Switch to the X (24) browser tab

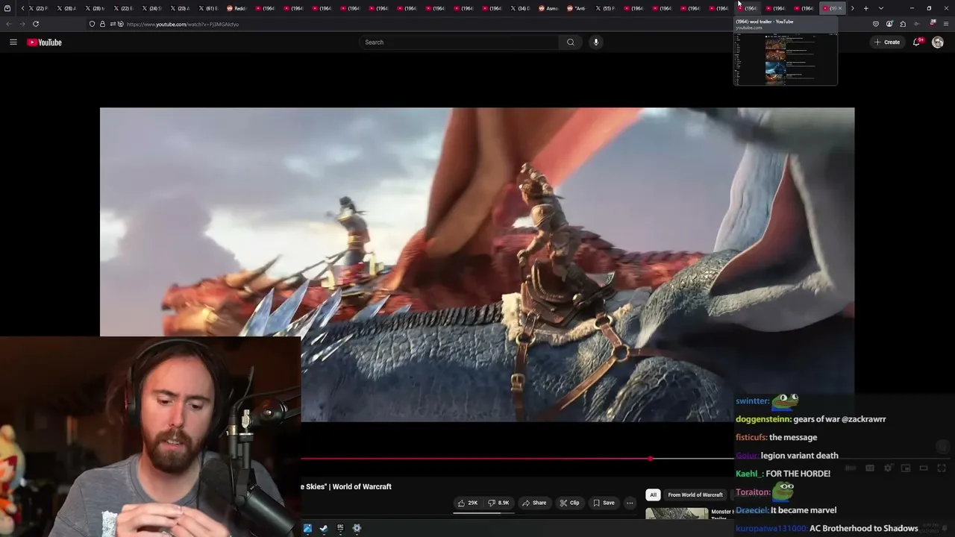(151, 8)
